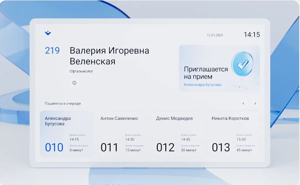Open the info icon under Офтальмолог

74,83
